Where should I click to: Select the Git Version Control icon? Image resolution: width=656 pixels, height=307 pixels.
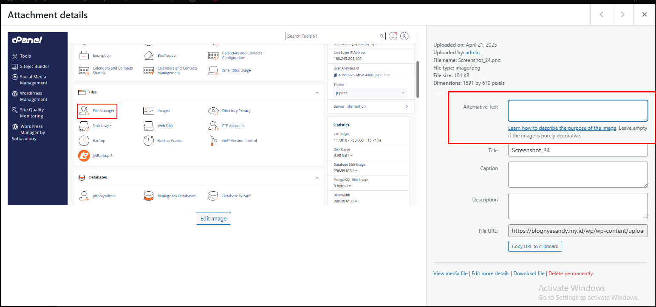(213, 141)
